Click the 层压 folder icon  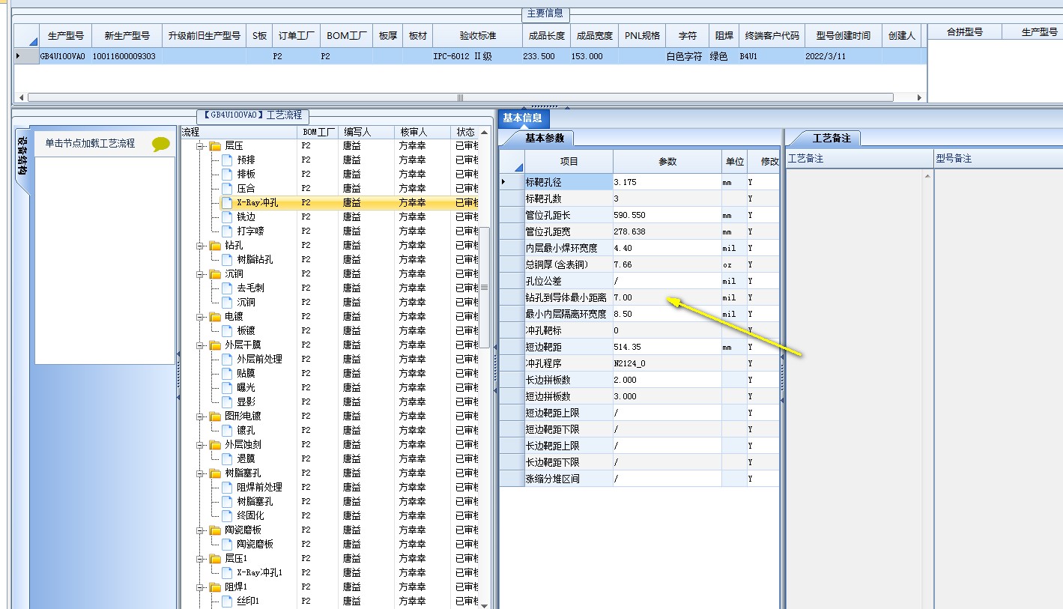coord(215,146)
